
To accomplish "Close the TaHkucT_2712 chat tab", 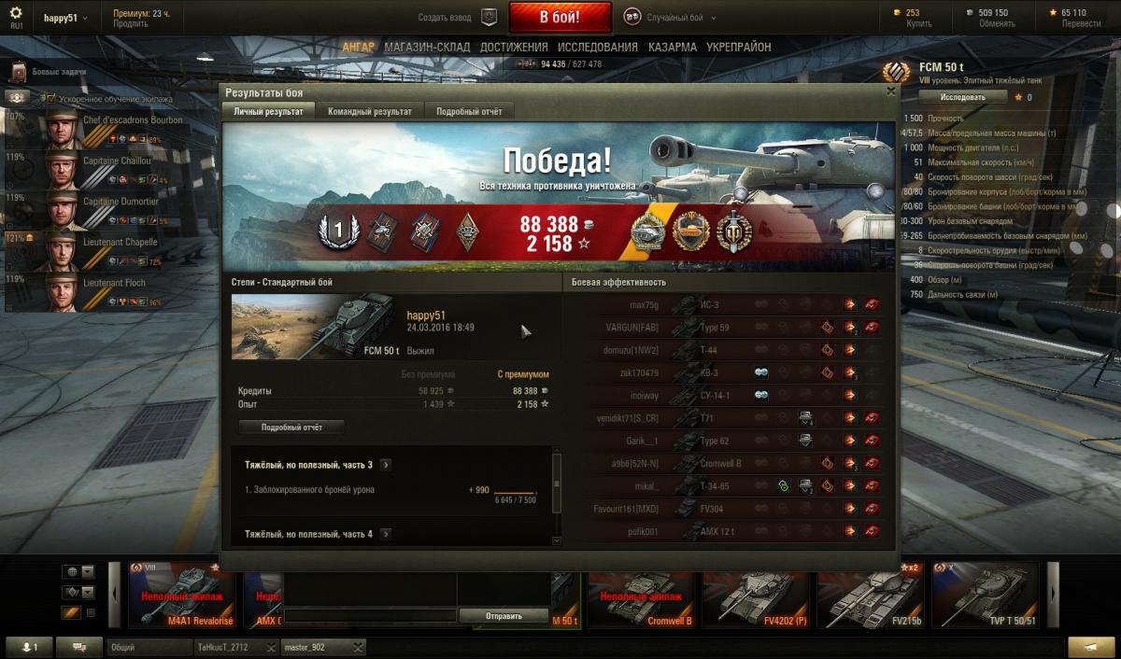I will click(x=270, y=647).
